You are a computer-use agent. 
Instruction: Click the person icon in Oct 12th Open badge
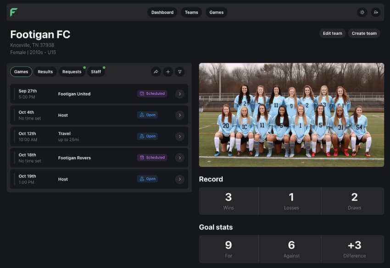[x=143, y=136]
